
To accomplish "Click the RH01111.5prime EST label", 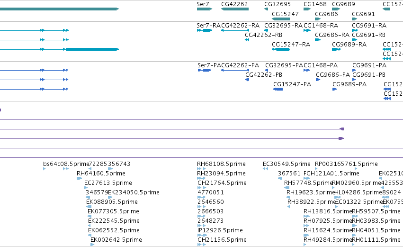I will 376,240.
